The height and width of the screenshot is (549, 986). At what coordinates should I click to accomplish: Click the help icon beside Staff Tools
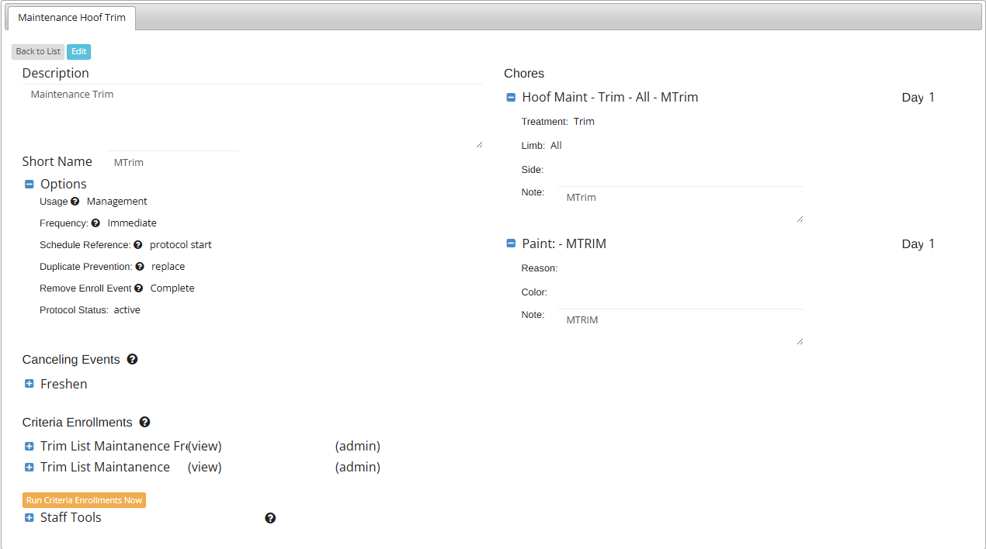point(270,518)
